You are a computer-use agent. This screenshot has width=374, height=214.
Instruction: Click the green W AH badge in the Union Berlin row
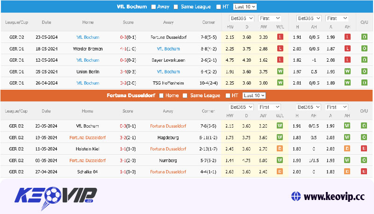tap(347, 71)
